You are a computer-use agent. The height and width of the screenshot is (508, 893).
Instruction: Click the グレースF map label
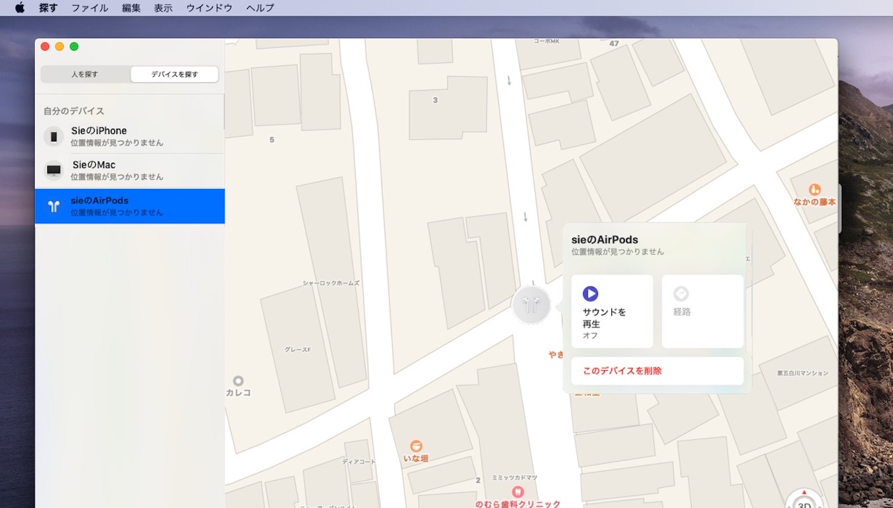(x=297, y=349)
